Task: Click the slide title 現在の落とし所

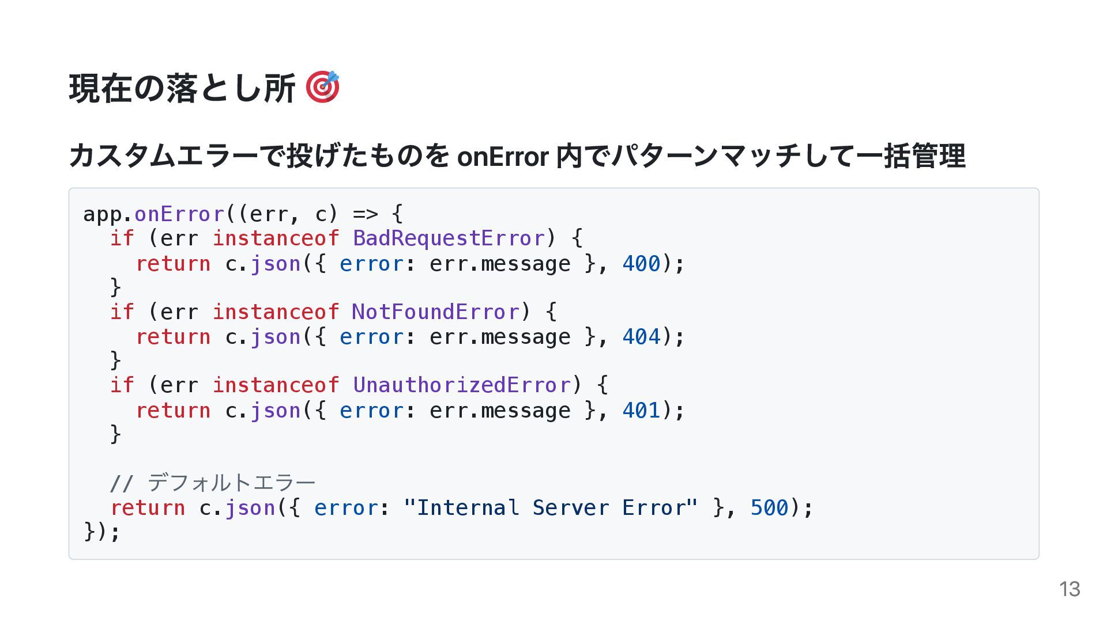Action: point(182,88)
